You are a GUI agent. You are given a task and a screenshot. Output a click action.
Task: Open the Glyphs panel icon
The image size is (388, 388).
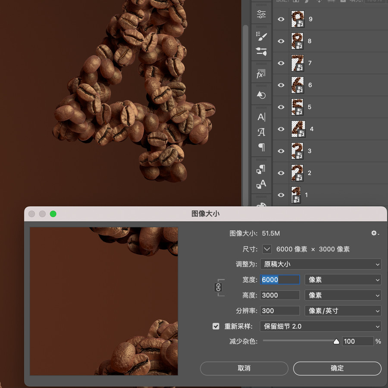coord(261,132)
